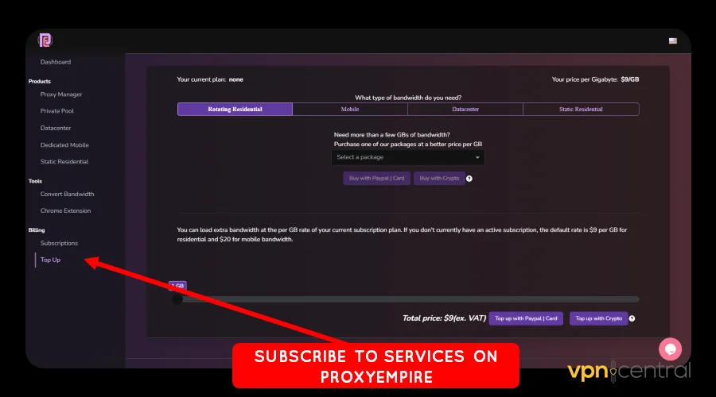
Task: Open the chat support bubble
Action: pyautogui.click(x=670, y=349)
